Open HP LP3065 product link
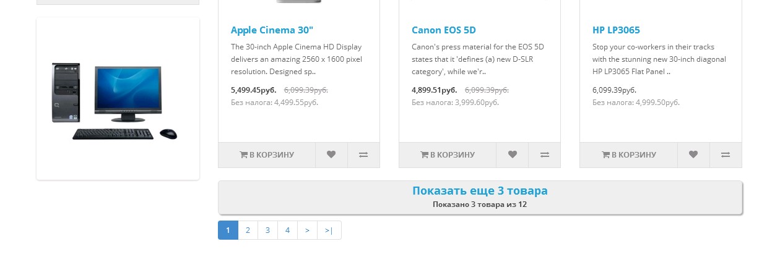This screenshot has width=767, height=257. (616, 30)
